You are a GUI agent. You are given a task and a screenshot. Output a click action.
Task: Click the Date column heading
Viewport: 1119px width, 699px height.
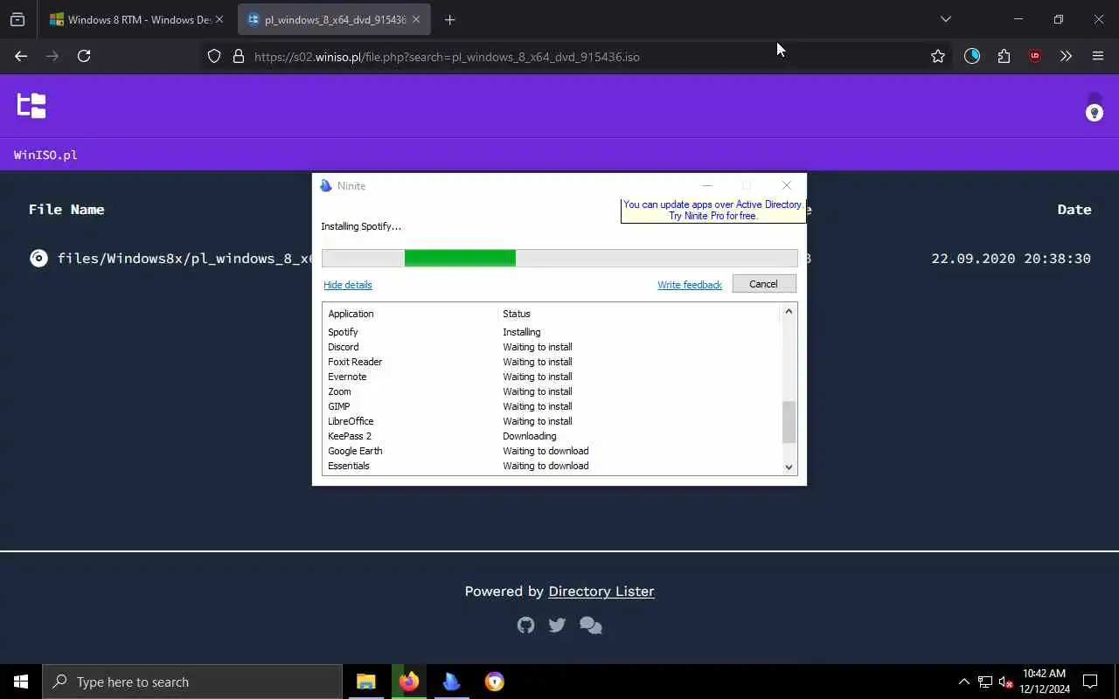point(1074,210)
